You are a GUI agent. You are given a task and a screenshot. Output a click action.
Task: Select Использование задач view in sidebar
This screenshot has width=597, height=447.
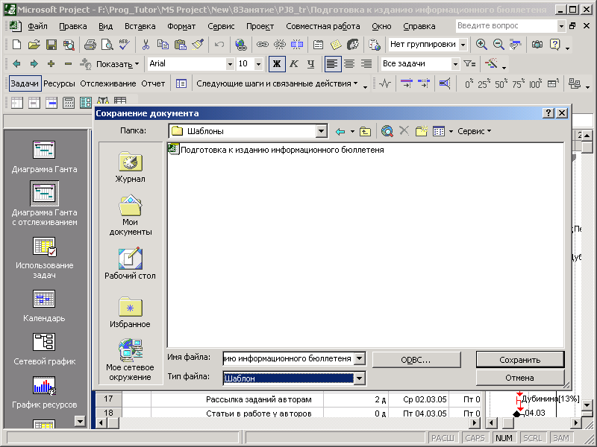coord(44,258)
